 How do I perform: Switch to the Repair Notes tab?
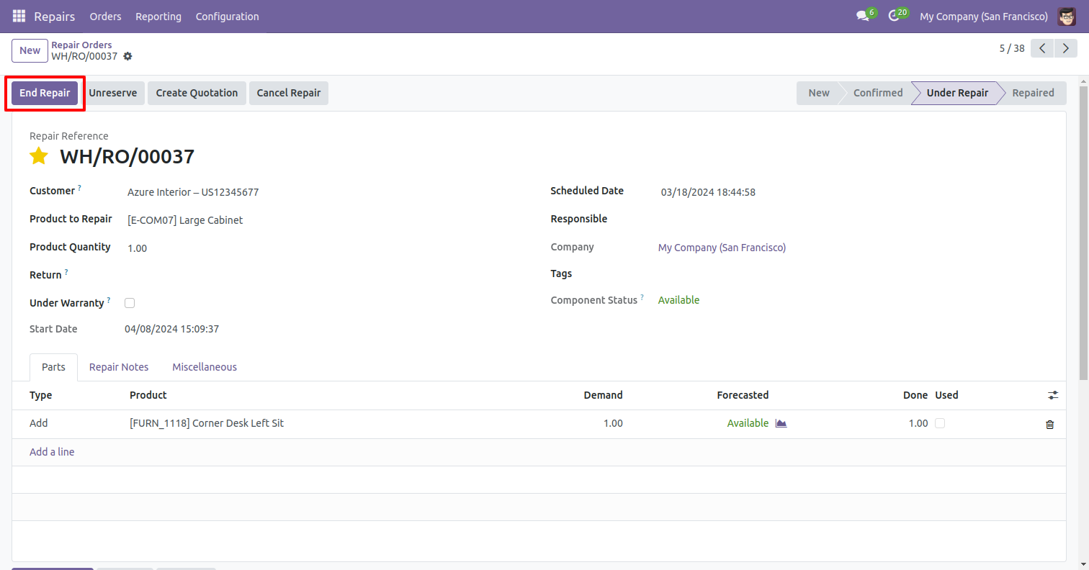(x=119, y=367)
